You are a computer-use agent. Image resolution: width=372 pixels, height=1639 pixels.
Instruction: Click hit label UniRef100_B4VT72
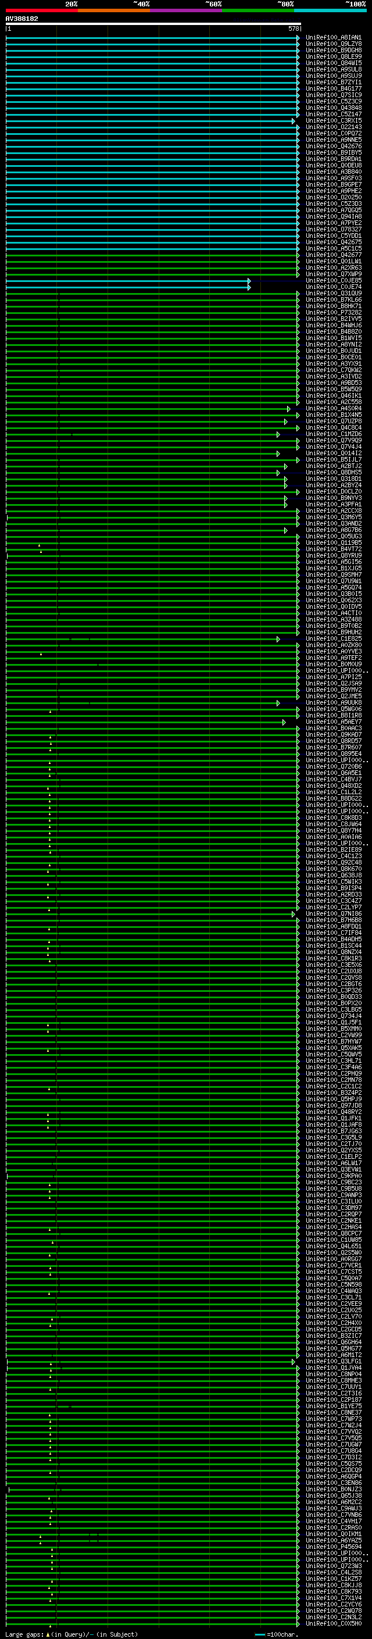click(x=333, y=549)
